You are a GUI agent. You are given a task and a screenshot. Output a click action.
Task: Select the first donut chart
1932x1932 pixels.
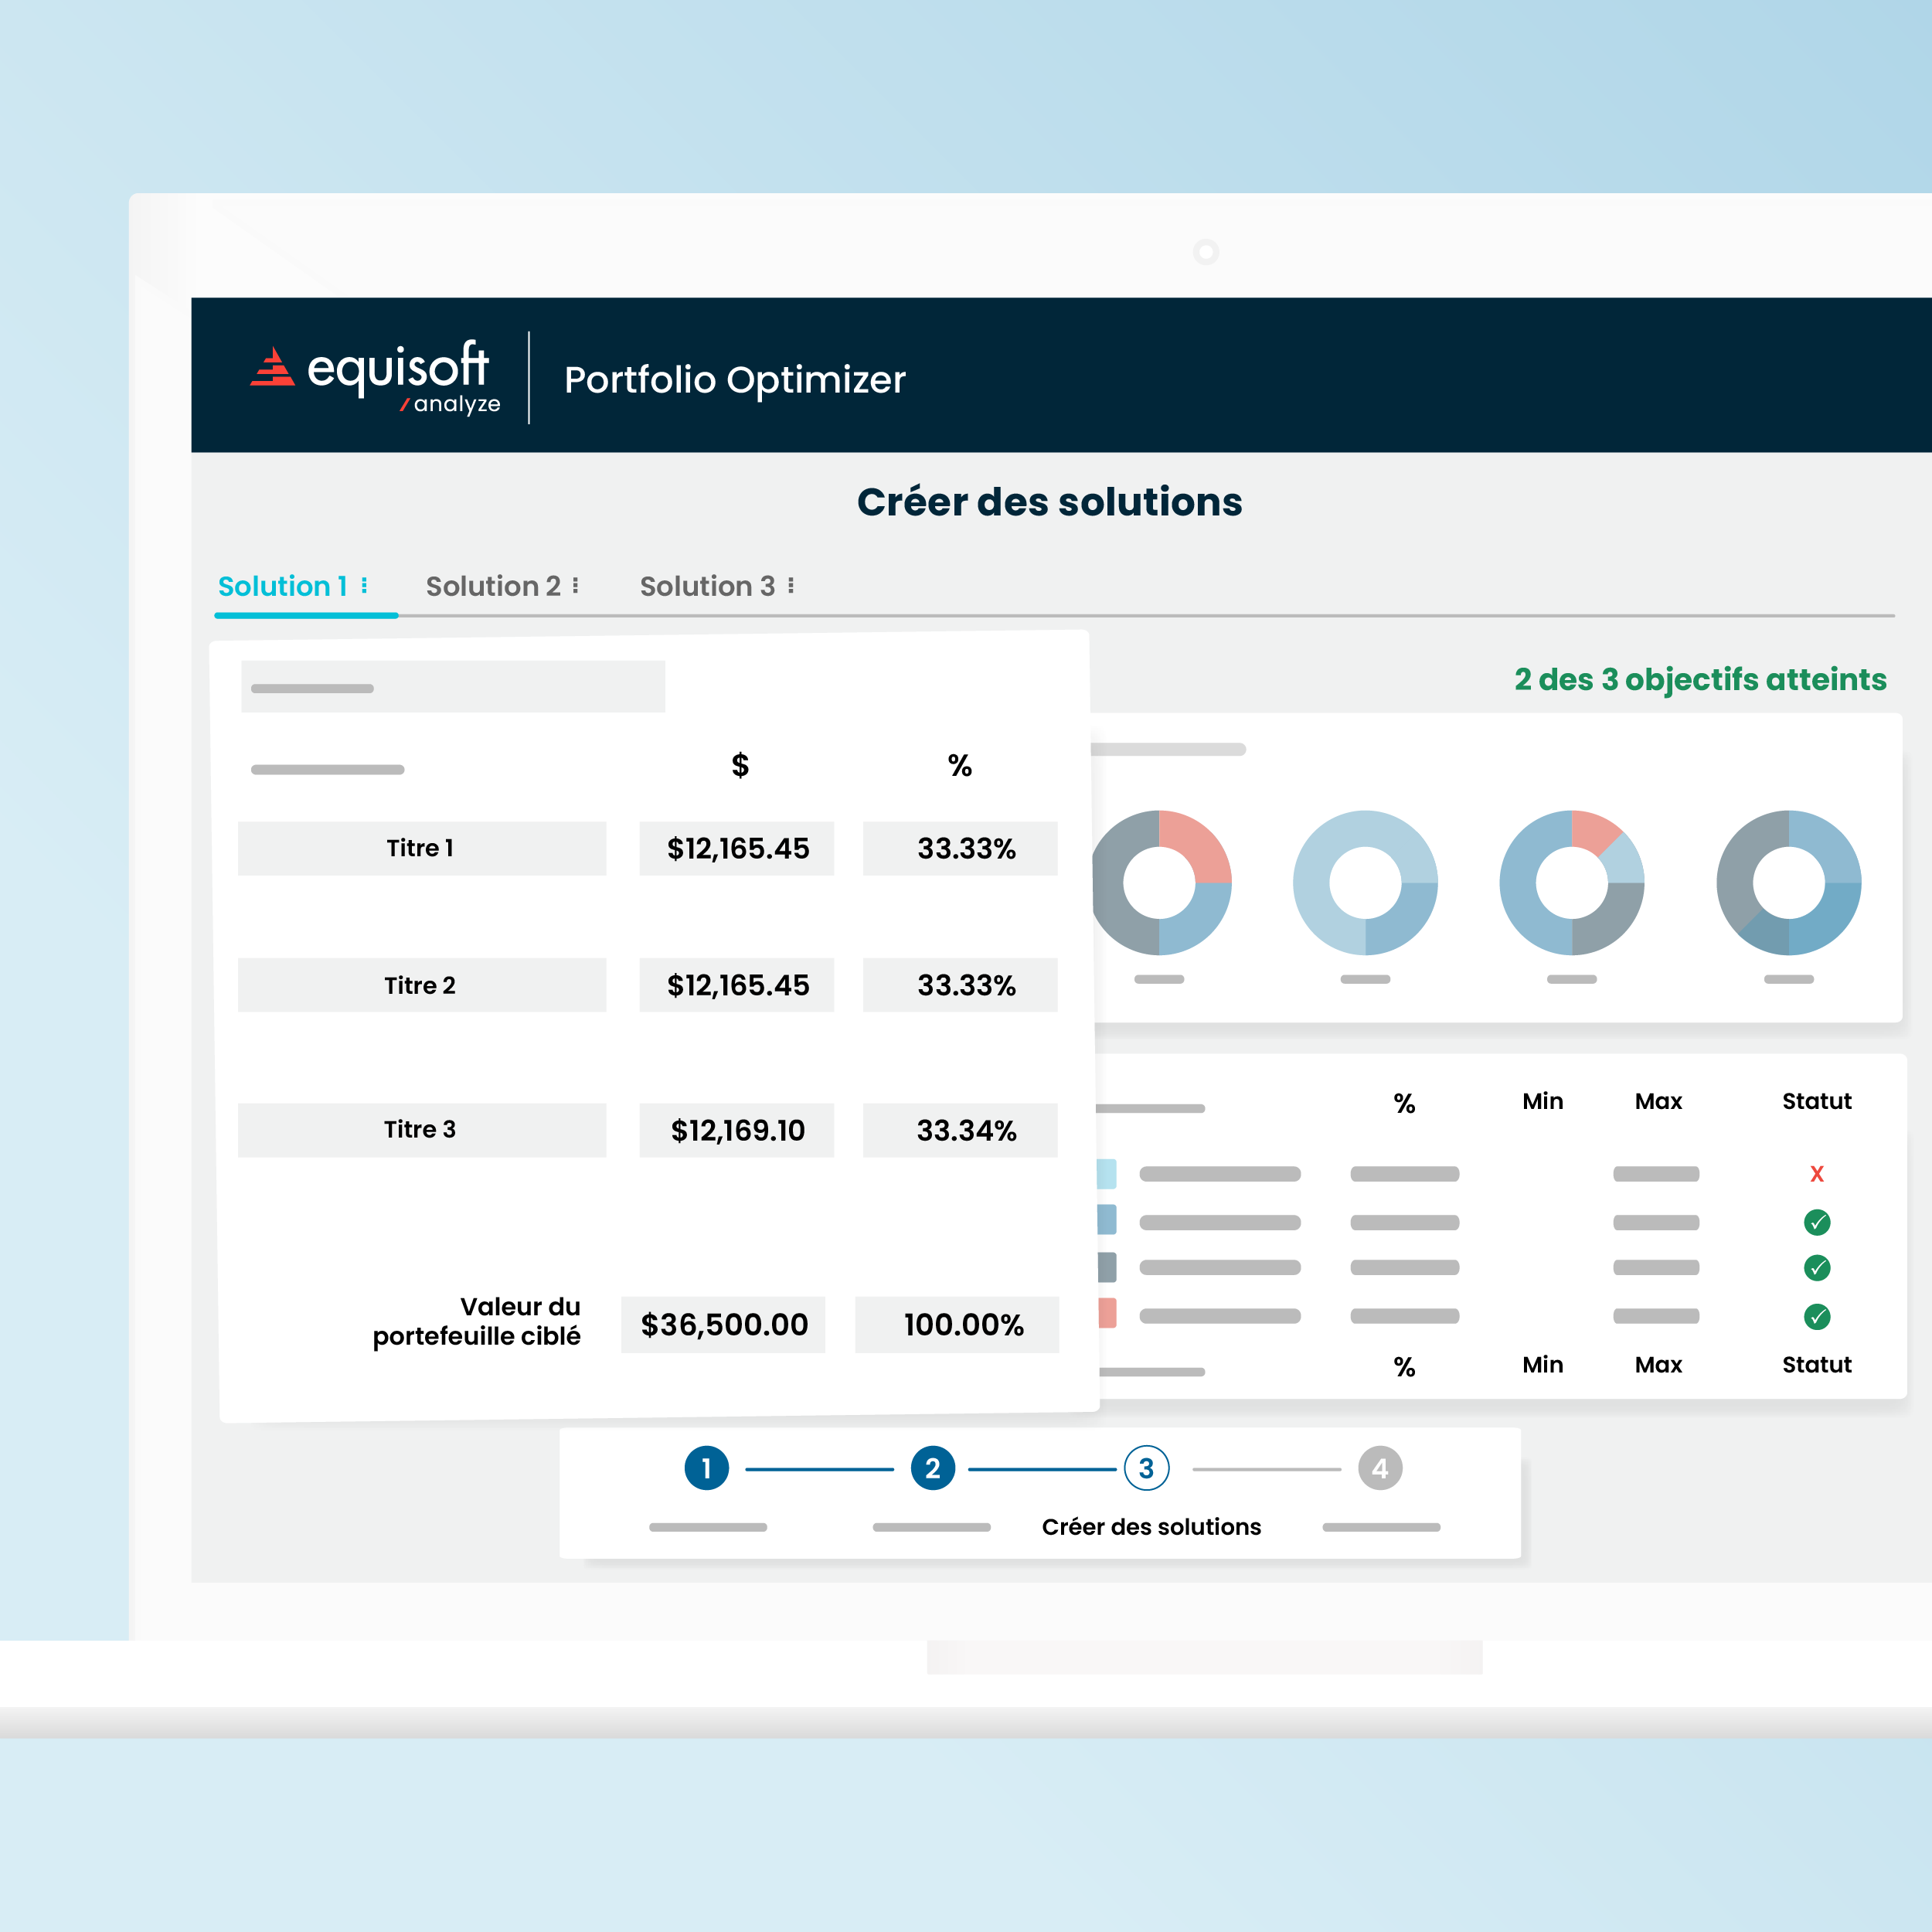point(1163,881)
